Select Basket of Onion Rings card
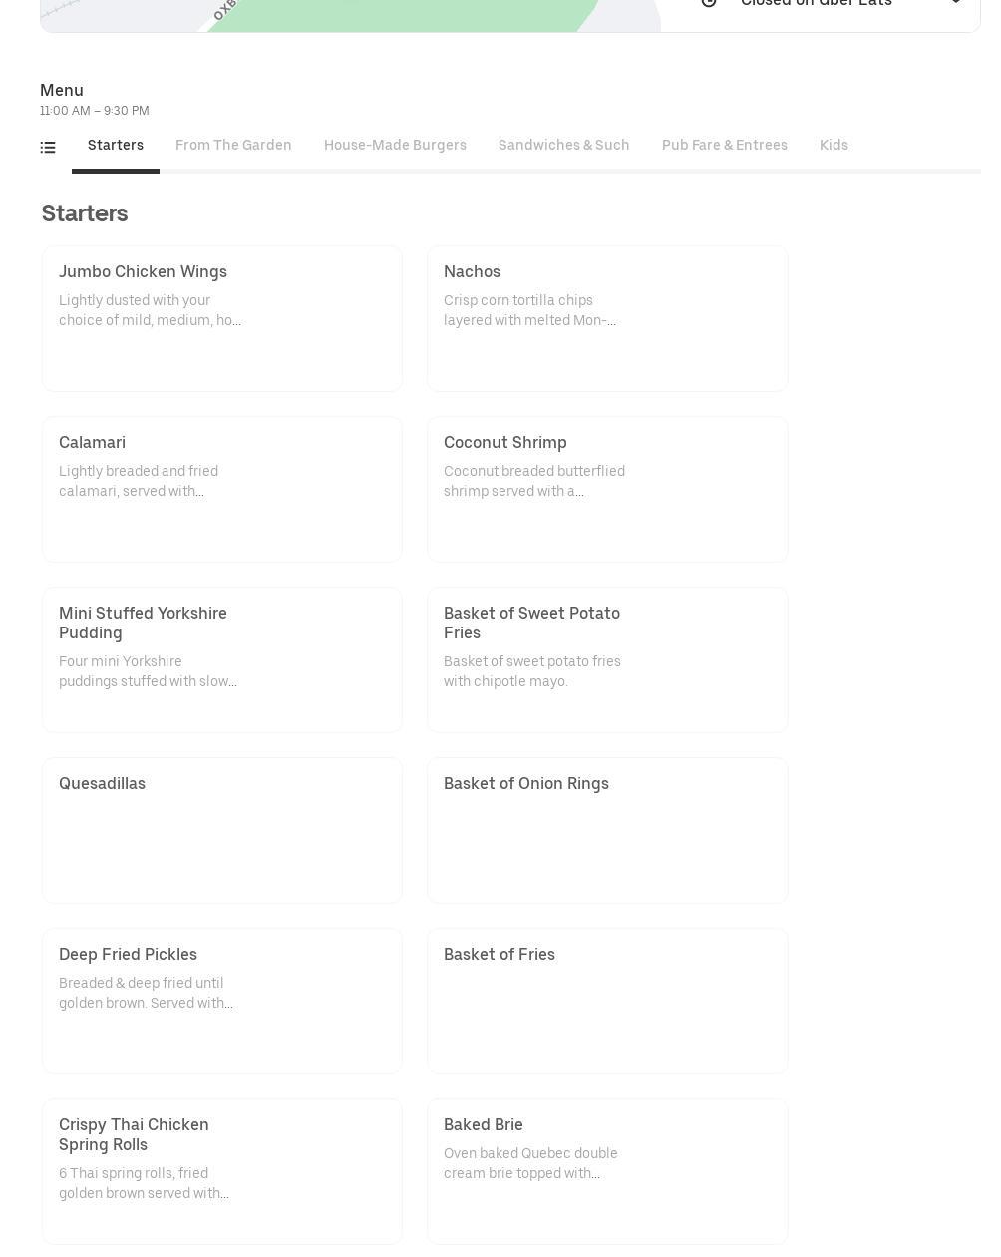 coord(607,831)
